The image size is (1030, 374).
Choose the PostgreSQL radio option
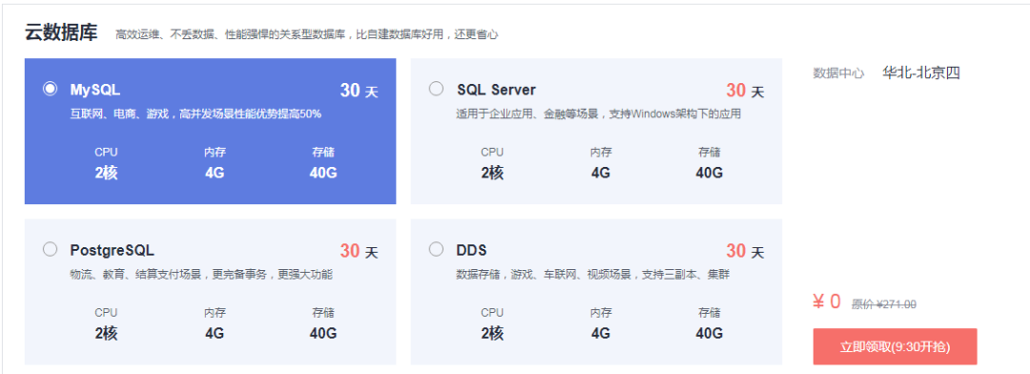50,249
